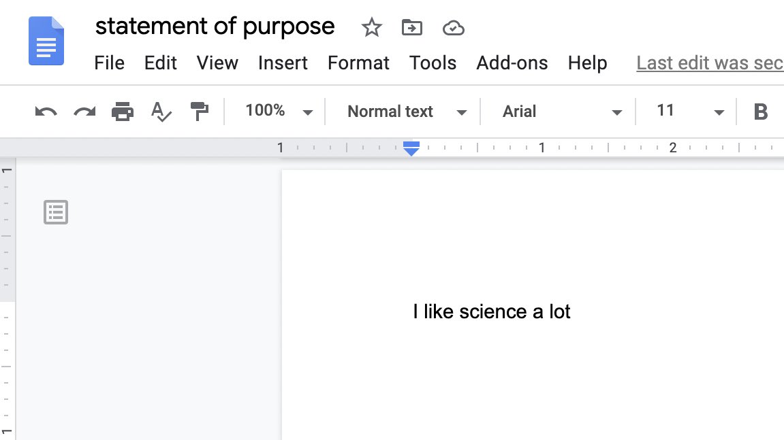
Task: Run spelling and grammar check
Action: click(x=161, y=112)
